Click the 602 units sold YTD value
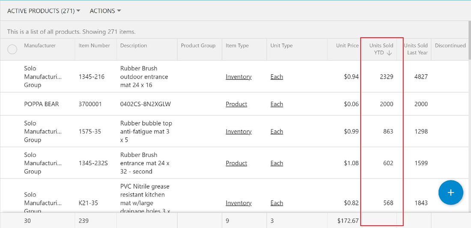Screen dimensions: 471x228 (388, 163)
